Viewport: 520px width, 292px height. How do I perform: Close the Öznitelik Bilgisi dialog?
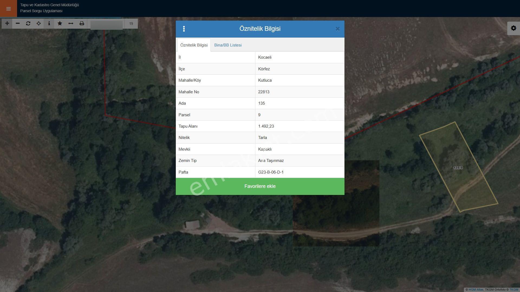[337, 29]
